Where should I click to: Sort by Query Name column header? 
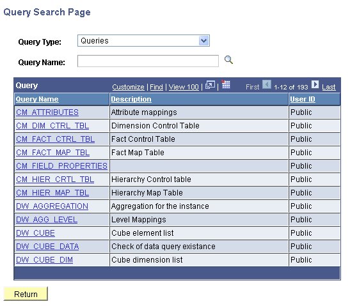click(37, 99)
